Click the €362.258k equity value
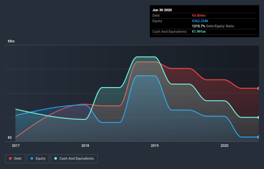The height and width of the screenshot is (169, 264). click(x=200, y=21)
